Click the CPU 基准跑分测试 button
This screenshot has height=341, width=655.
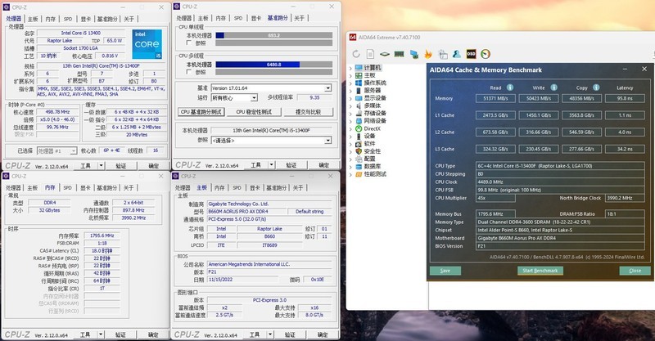(201, 112)
